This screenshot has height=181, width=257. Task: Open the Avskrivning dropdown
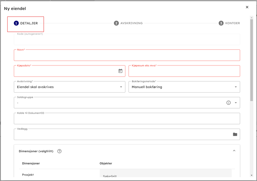pyautogui.click(x=69, y=87)
